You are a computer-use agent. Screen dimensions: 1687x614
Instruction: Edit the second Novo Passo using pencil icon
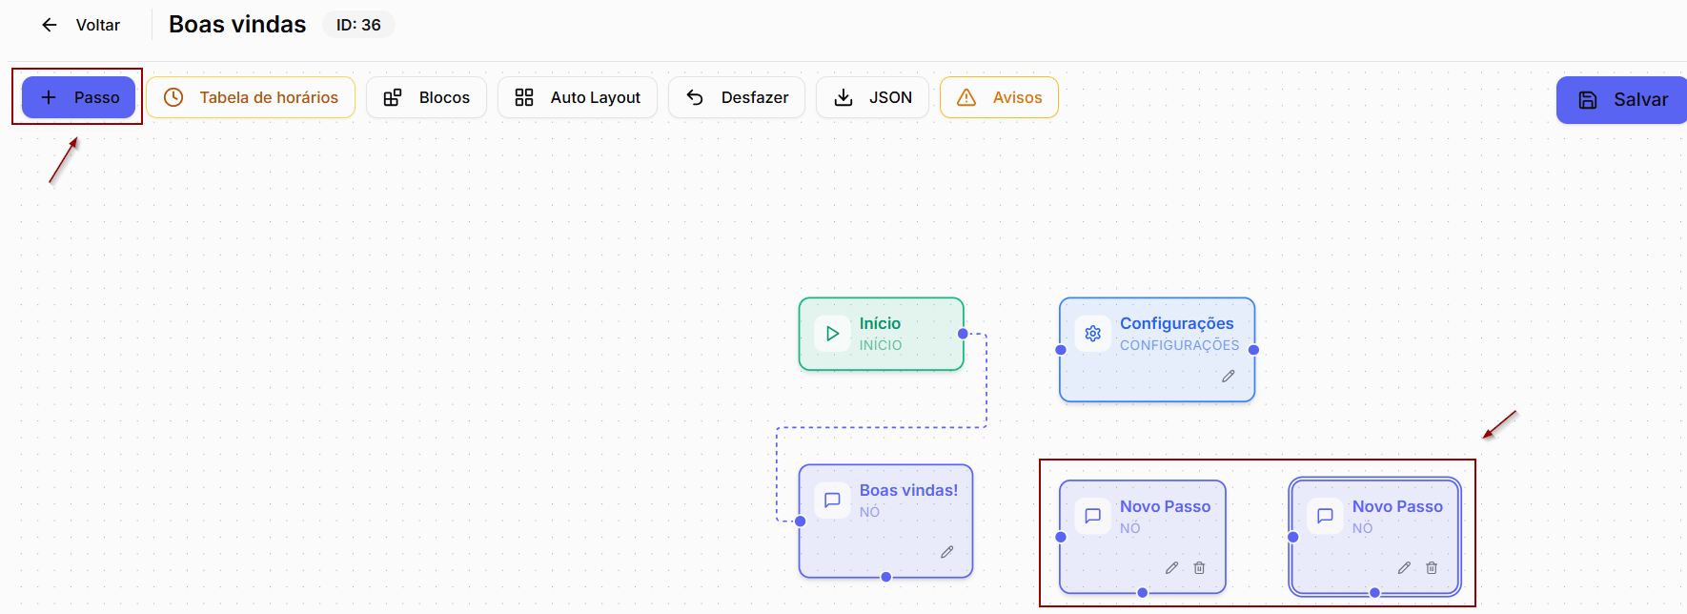(1405, 568)
